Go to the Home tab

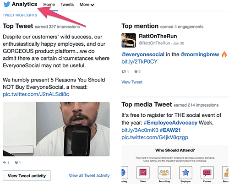49,5
